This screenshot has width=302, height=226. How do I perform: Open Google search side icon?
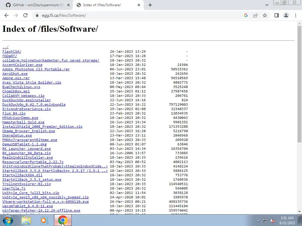point(246,15)
